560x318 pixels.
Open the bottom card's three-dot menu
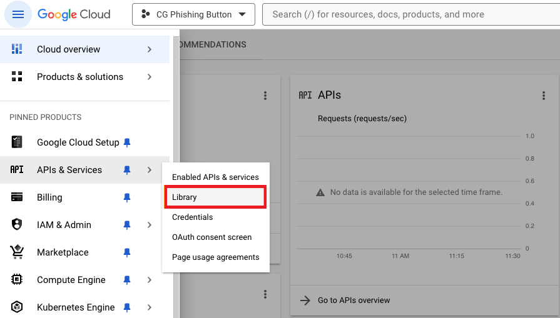pyautogui.click(x=265, y=294)
